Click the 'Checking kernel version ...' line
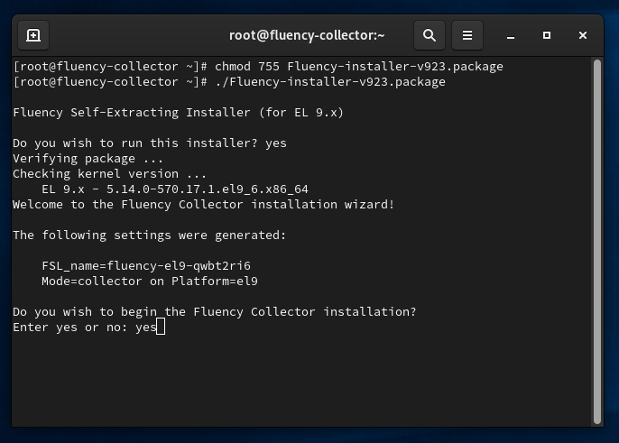The height and width of the screenshot is (443, 619). point(110,174)
